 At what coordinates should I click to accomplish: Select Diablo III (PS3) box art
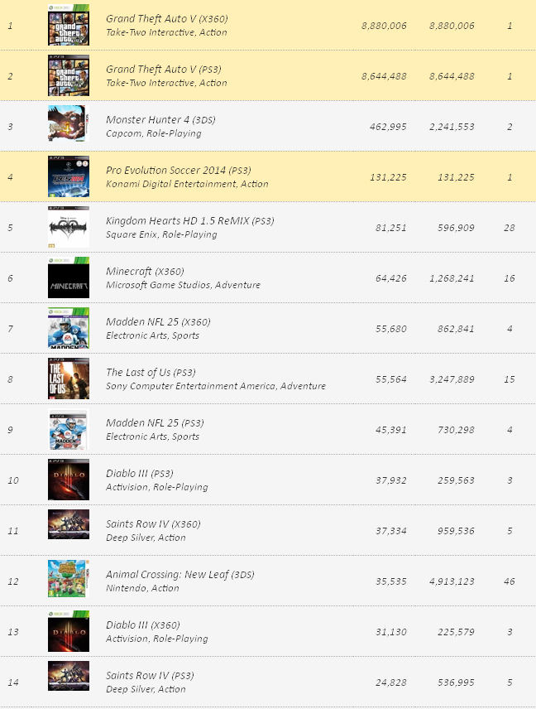(68, 480)
